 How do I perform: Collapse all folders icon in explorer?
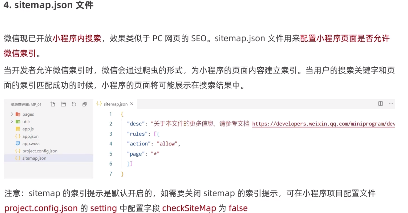[85, 104]
